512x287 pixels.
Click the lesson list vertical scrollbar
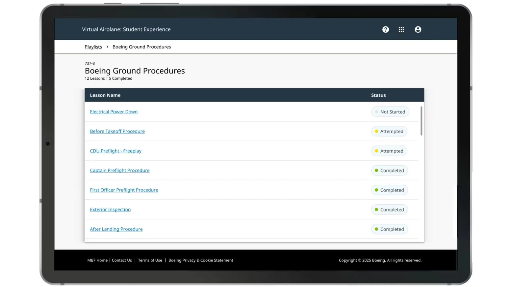click(x=421, y=121)
